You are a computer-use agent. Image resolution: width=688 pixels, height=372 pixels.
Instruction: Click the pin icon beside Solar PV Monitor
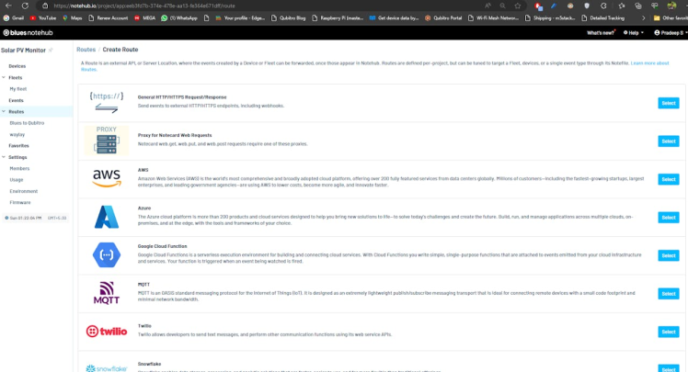point(51,50)
